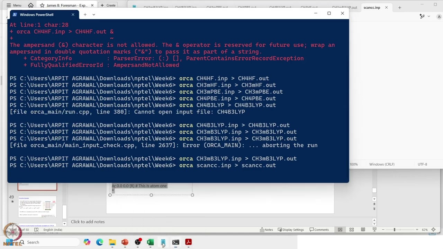
Task: Go to next slide double-arrow
Action: [x=374, y=209]
